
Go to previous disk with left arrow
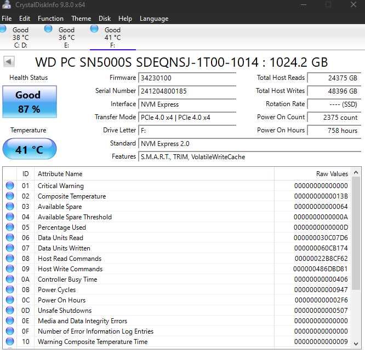[x=9, y=62]
